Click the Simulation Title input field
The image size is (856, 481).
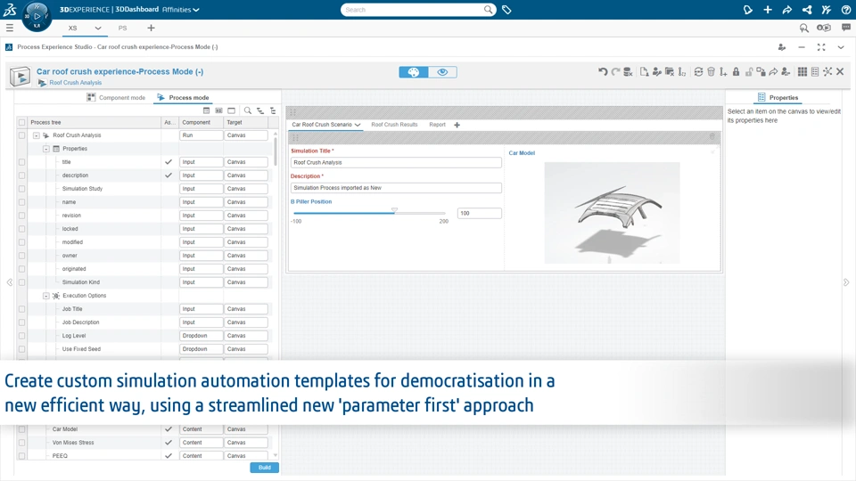tap(396, 162)
